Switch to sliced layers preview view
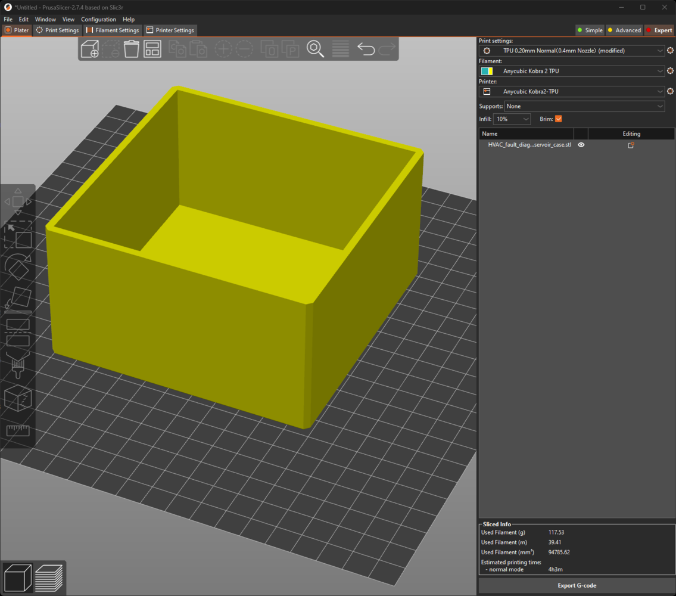Image resolution: width=676 pixels, height=596 pixels. [49, 577]
